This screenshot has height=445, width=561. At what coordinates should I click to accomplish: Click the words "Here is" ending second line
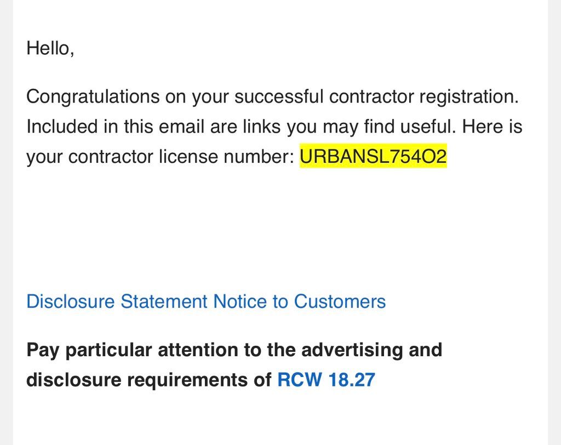[492, 127]
